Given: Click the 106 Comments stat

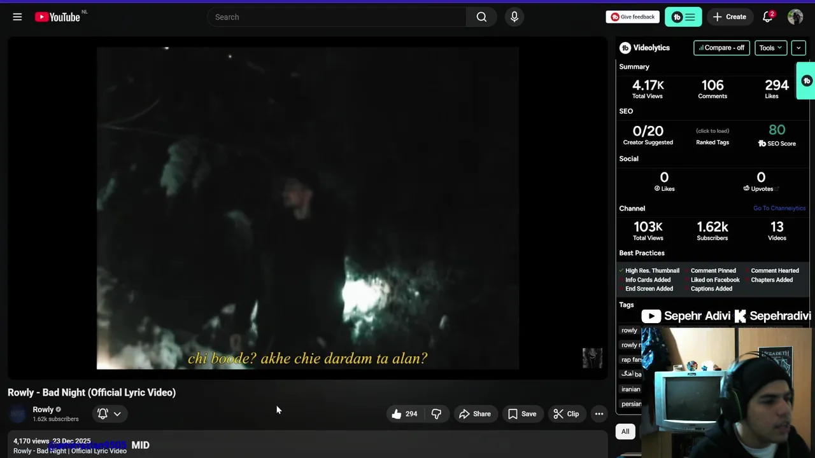Looking at the screenshot, I should (x=712, y=85).
